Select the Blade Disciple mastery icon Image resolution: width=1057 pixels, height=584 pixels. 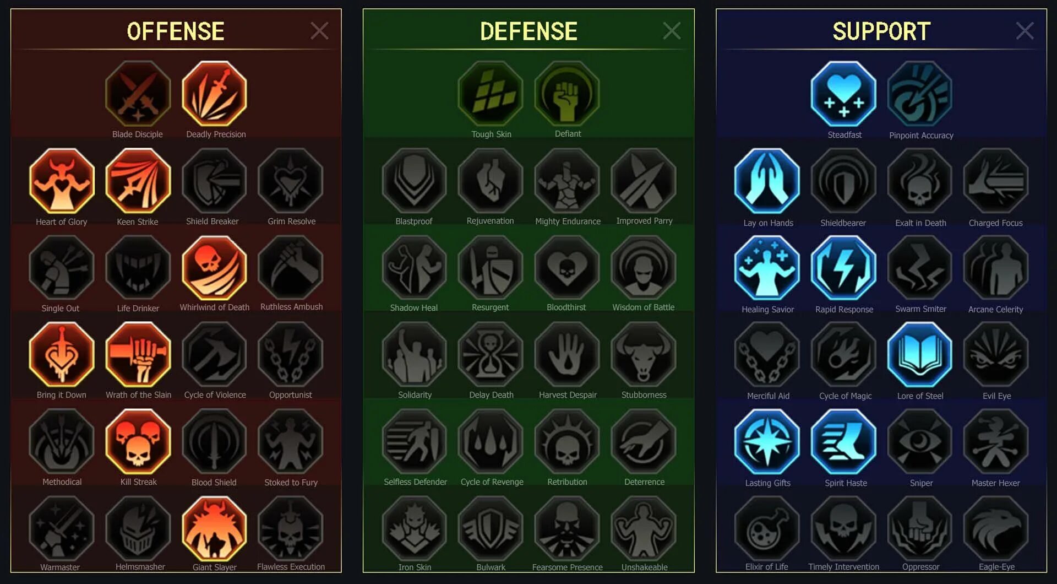click(x=138, y=94)
